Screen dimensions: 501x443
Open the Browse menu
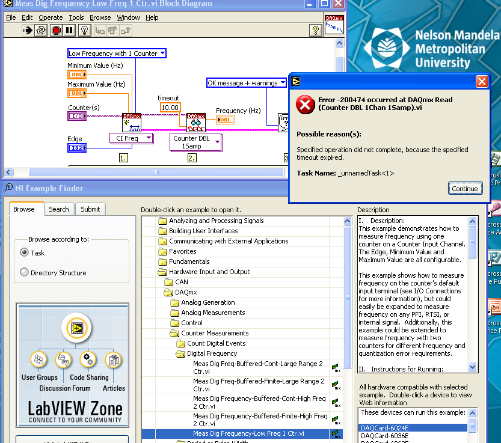100,17
